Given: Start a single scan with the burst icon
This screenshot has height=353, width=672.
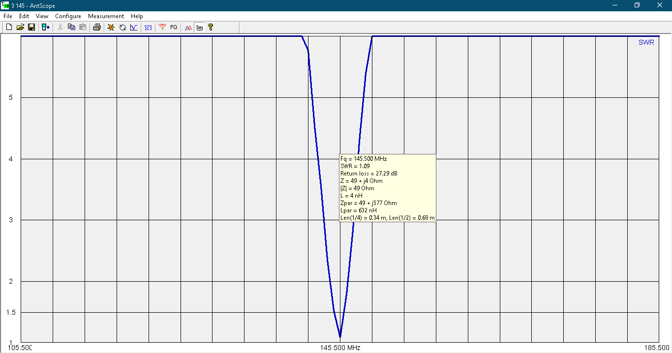Looking at the screenshot, I should tap(111, 28).
